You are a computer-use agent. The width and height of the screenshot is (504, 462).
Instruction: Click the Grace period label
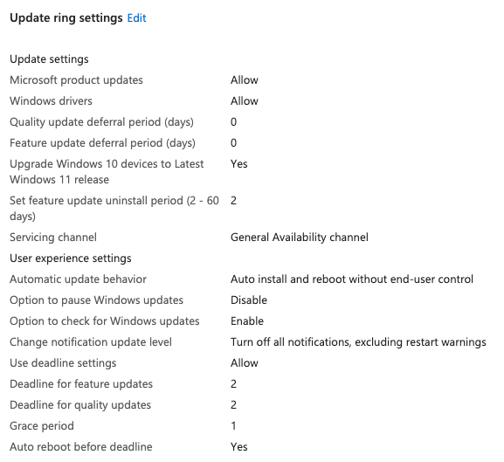[x=42, y=426]
